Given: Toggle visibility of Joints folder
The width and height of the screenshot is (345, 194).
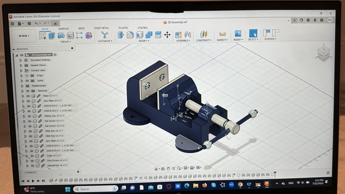Looking at the screenshot, I should coord(27,81).
